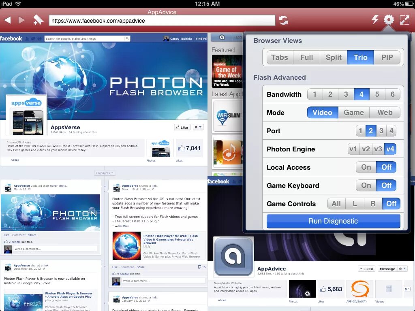Viewport: 415px width, 311px height.
Task: Click Facebook search people field
Action: (85, 38)
